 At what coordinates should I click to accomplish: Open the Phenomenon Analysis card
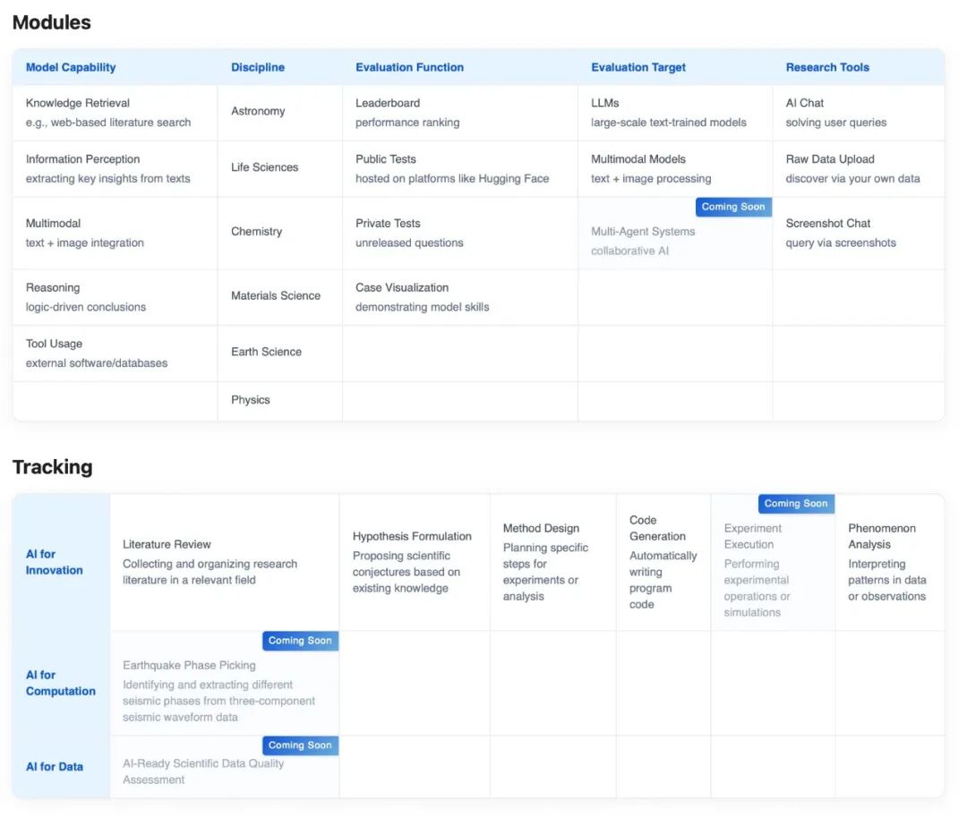(x=889, y=562)
